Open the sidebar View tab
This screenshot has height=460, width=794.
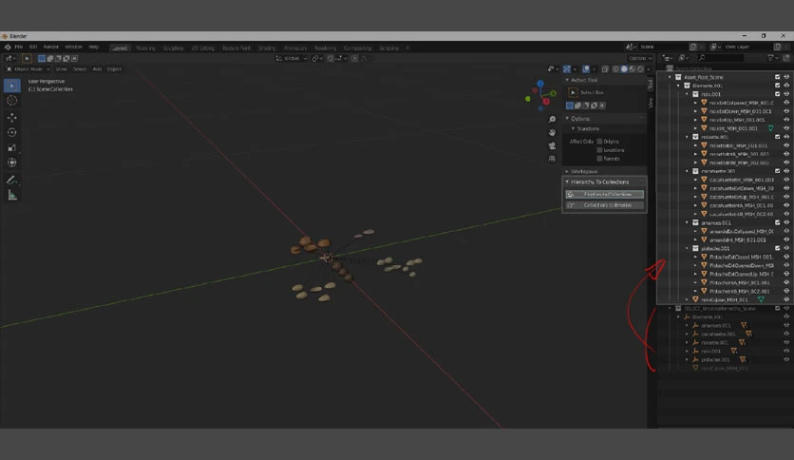[651, 103]
